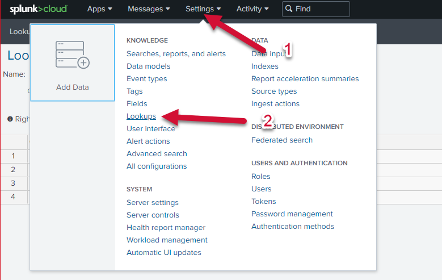Click the magnifier icon in Find box
This screenshot has width=442, height=280.
coord(289,9)
